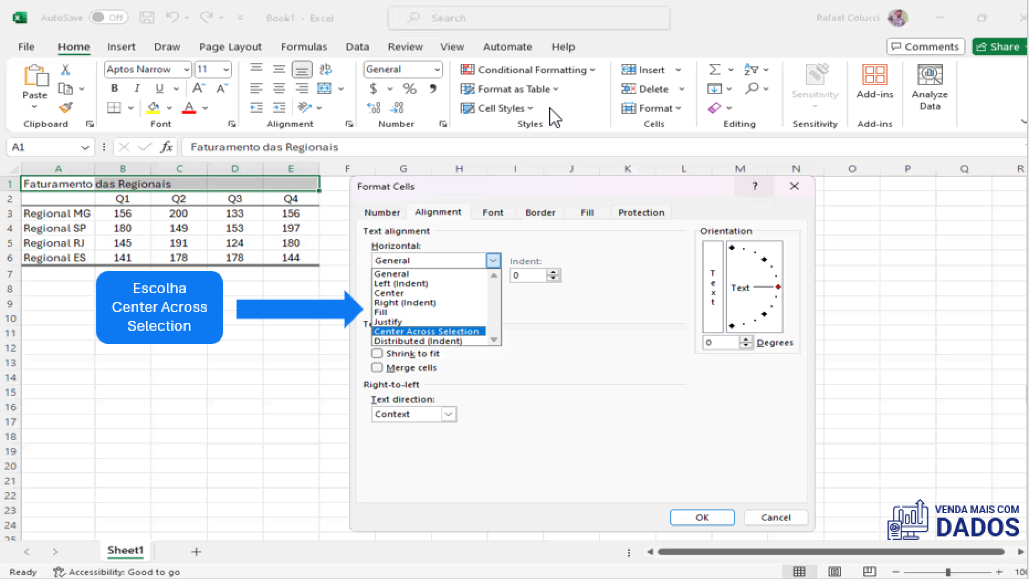Click the OK button
The height and width of the screenshot is (579, 1029).
pyautogui.click(x=702, y=517)
